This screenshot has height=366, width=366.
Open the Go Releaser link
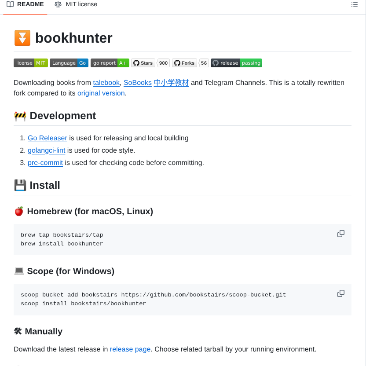(x=47, y=138)
